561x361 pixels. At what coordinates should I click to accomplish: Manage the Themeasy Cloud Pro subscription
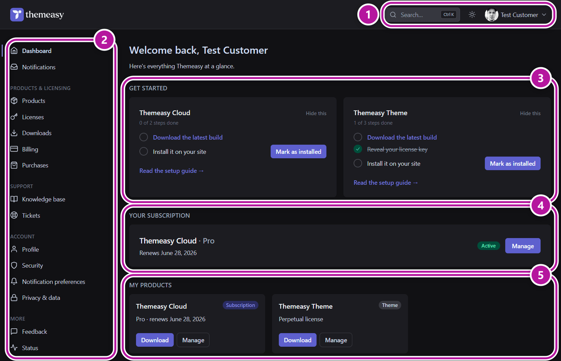click(523, 246)
